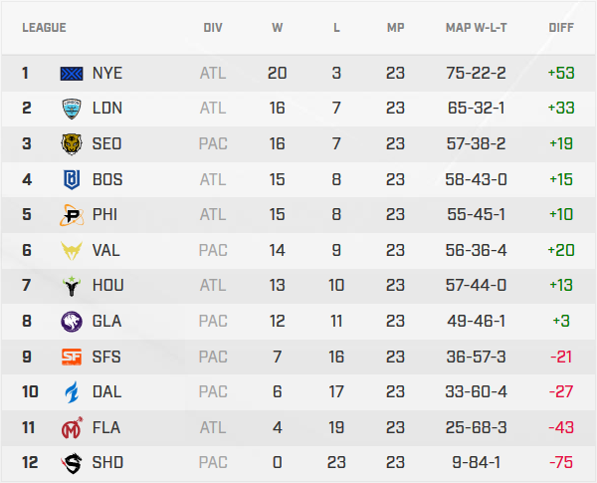This screenshot has height=483, width=597.
Task: Click the SEO tiger logo icon
Action: [x=73, y=144]
